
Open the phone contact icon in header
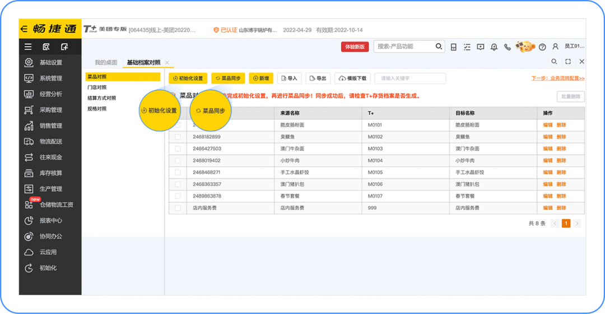tap(508, 47)
